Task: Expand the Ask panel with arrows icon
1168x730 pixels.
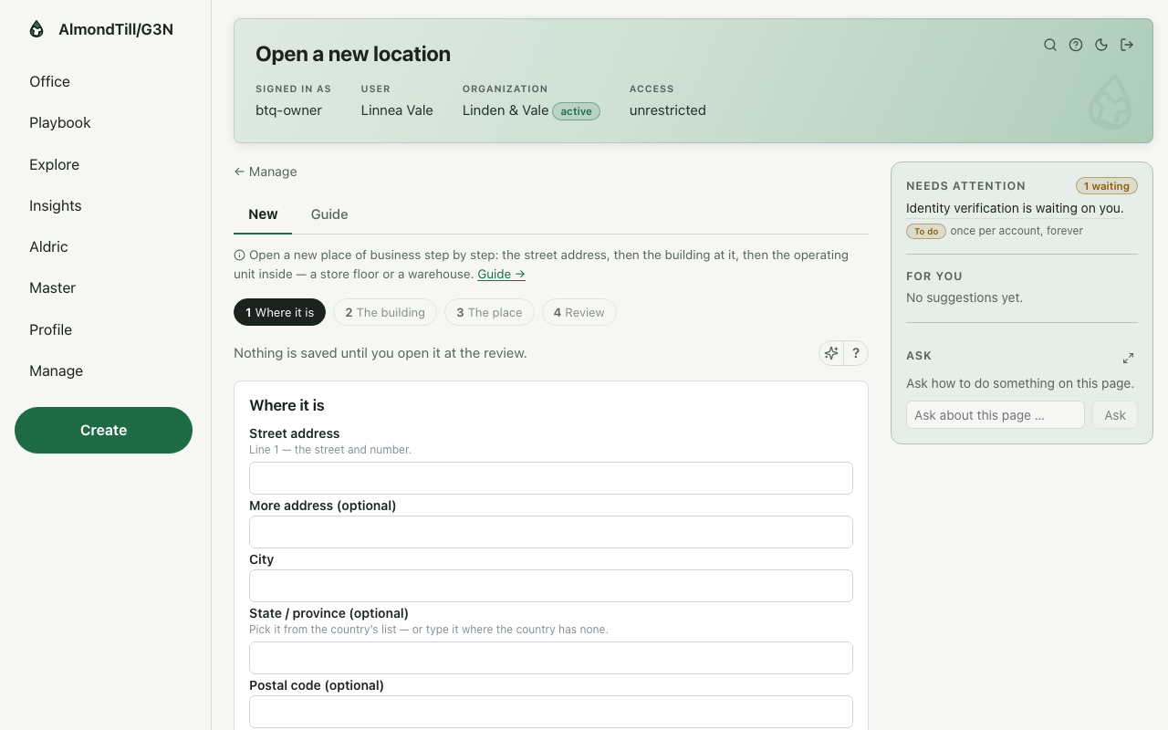Action: pyautogui.click(x=1128, y=358)
